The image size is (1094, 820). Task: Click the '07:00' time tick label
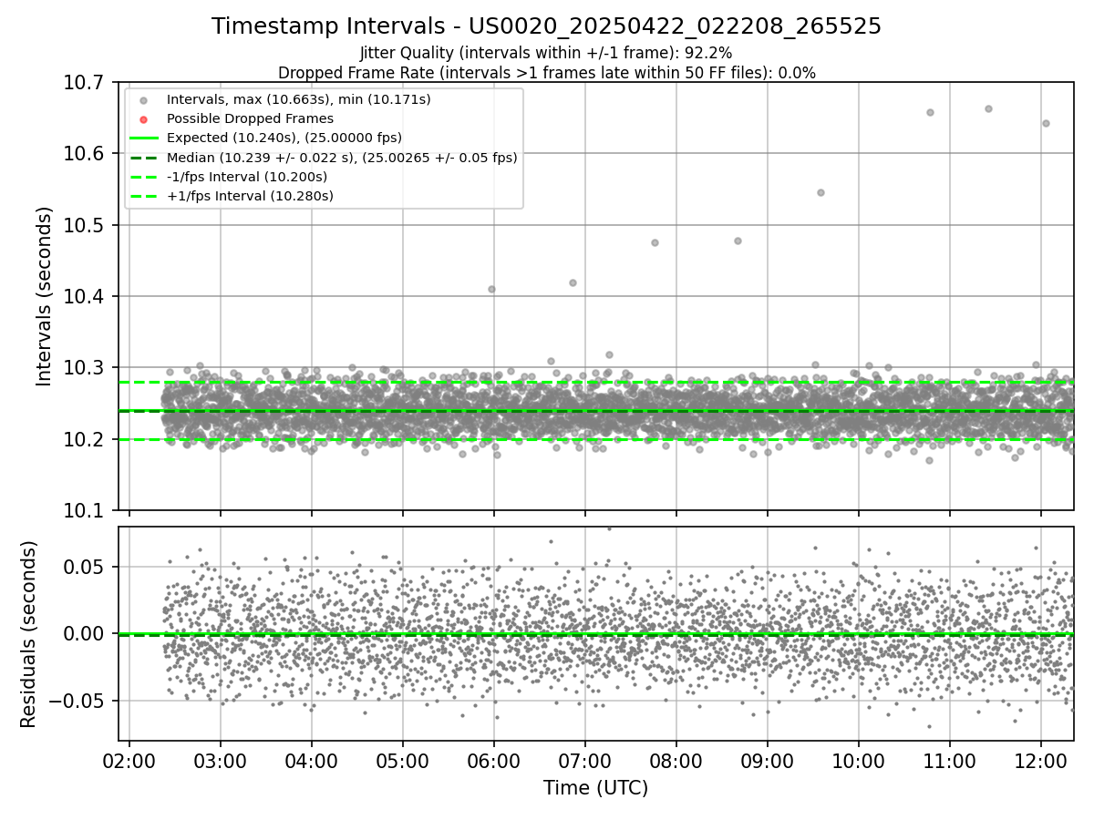(x=584, y=761)
